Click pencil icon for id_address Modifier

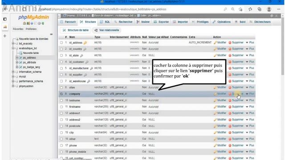pos(215,43)
